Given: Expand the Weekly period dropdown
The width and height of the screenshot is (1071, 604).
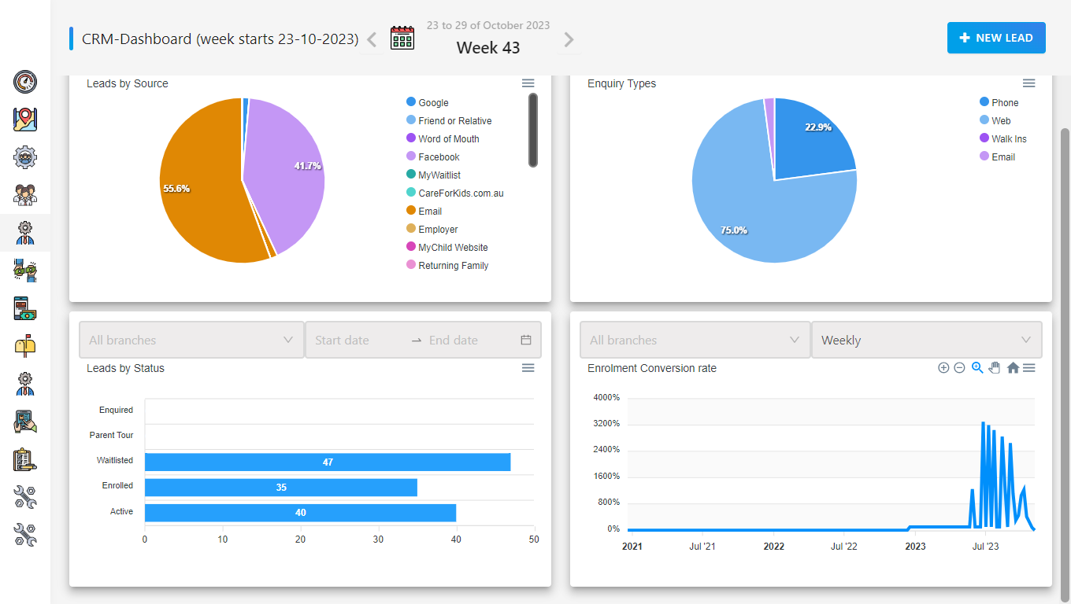Looking at the screenshot, I should [926, 340].
